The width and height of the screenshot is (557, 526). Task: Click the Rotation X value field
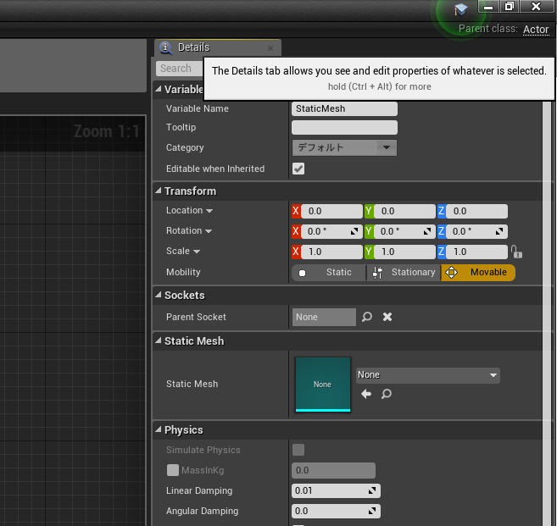(331, 231)
